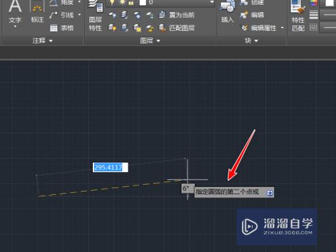Toggle the layer freeze sun icon
Image resolution: width=336 pixels, height=252 pixels.
[122, 2]
